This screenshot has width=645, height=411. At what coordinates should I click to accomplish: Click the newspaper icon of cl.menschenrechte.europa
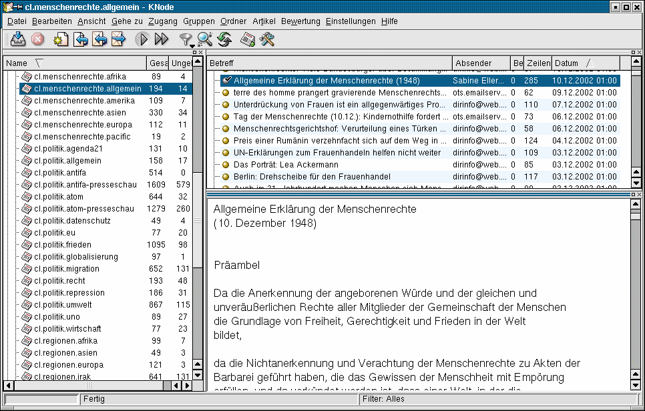point(27,125)
